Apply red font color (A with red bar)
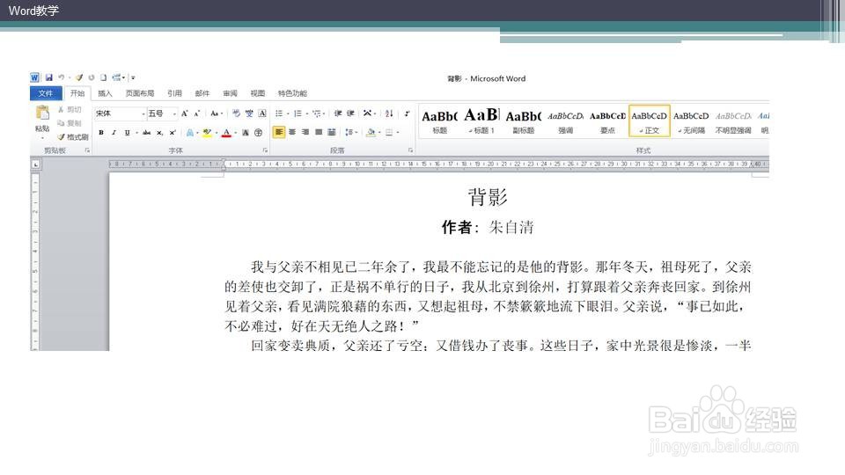Screen dimensions: 845x475 click(x=226, y=133)
